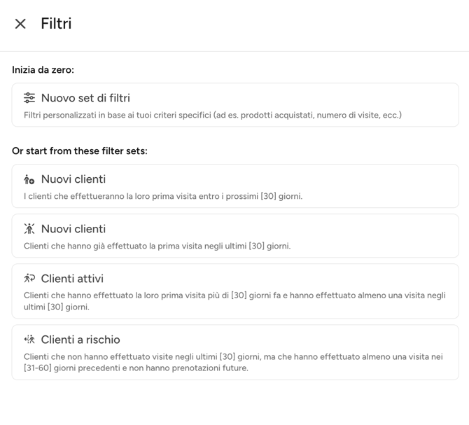The height and width of the screenshot is (425, 469).
Task: Close the Filtri panel with the X
Action: click(x=20, y=24)
